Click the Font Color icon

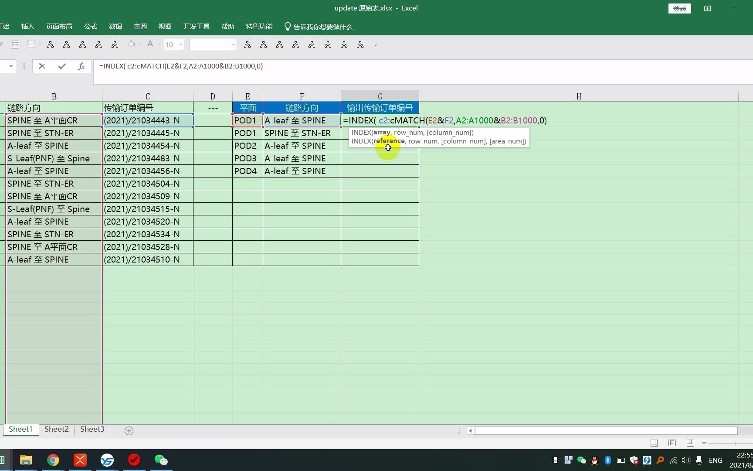tap(150, 44)
